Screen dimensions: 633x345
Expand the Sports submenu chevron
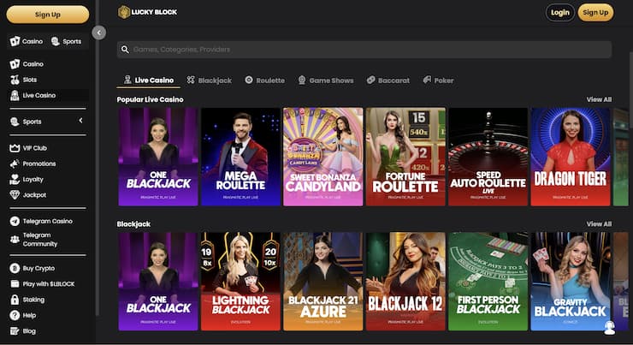point(80,121)
